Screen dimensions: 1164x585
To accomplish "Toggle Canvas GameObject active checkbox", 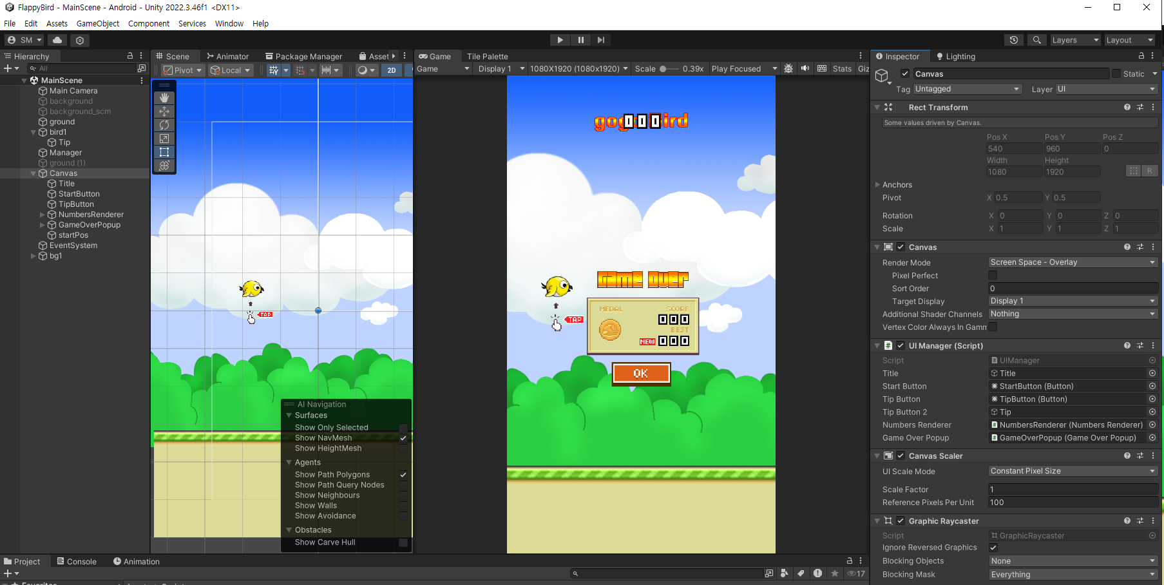I will (905, 74).
